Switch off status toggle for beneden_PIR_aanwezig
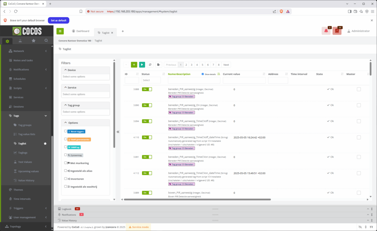This screenshot has height=231, width=377. (x=147, y=89)
